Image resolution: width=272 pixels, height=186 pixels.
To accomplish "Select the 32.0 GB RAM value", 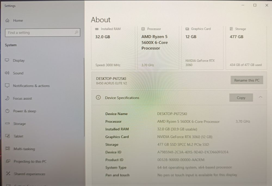I will tap(103, 37).
